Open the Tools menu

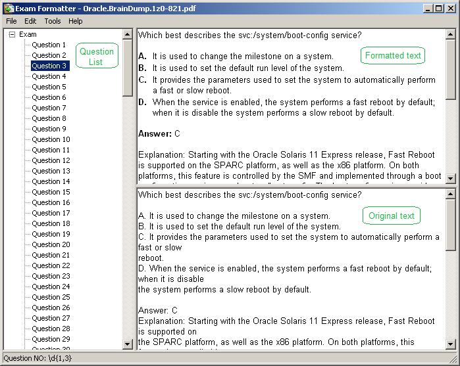(53, 21)
